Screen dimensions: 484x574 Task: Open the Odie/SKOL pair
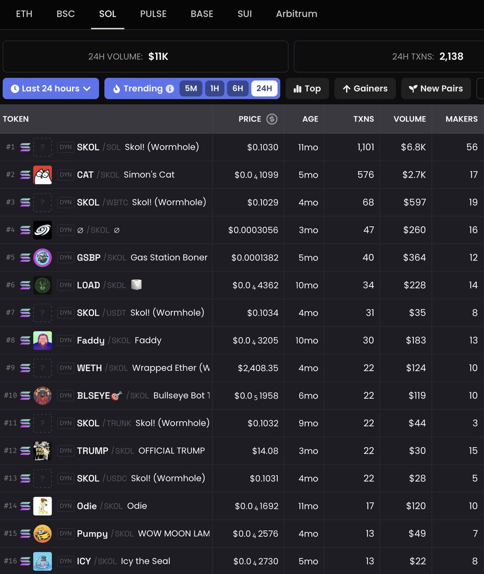click(242, 507)
